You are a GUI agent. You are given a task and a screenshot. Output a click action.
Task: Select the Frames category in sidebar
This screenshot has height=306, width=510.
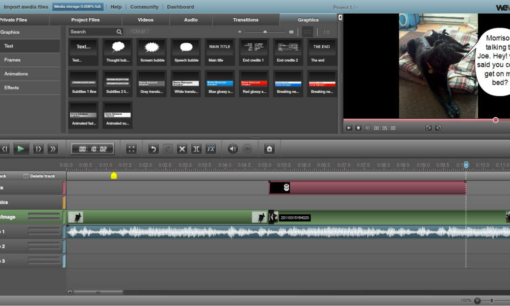12,60
